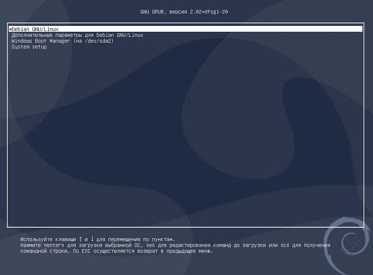Click the GNU GRUB версия 2.02+dfsg1-20 title

184,11
